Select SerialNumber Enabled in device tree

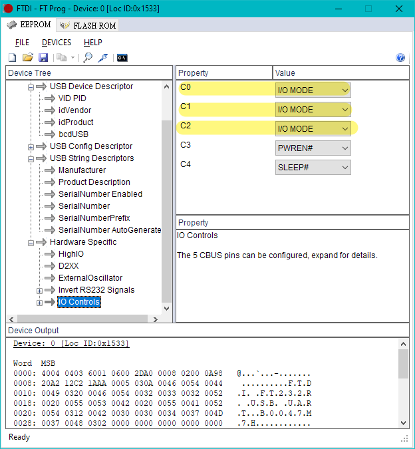(100, 194)
